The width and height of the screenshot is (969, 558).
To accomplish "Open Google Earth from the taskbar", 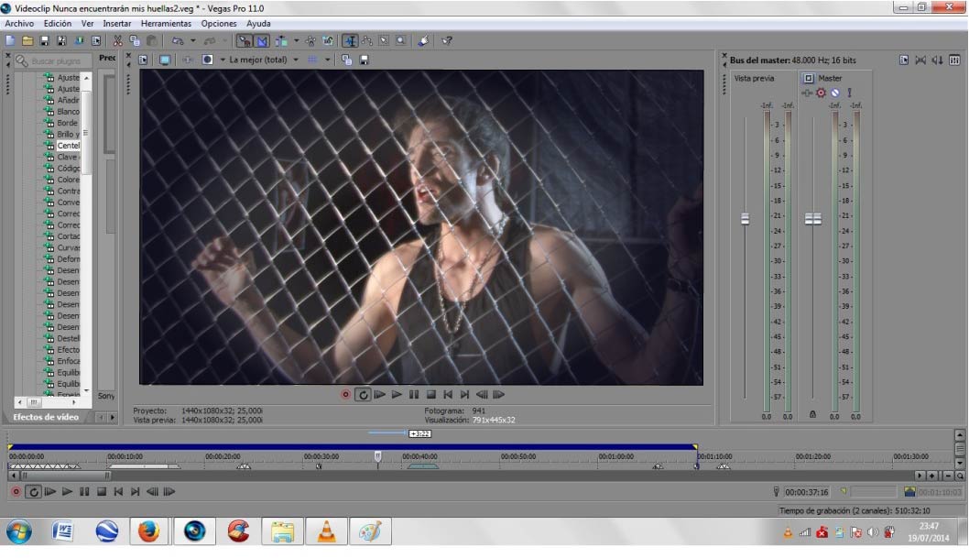I will [106, 531].
